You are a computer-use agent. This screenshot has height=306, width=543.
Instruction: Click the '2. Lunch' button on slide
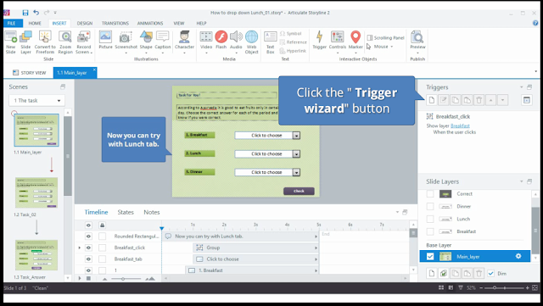[199, 153]
